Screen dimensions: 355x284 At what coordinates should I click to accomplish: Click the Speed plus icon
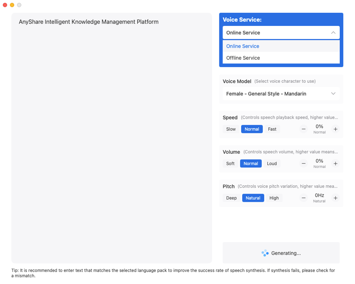click(335, 129)
